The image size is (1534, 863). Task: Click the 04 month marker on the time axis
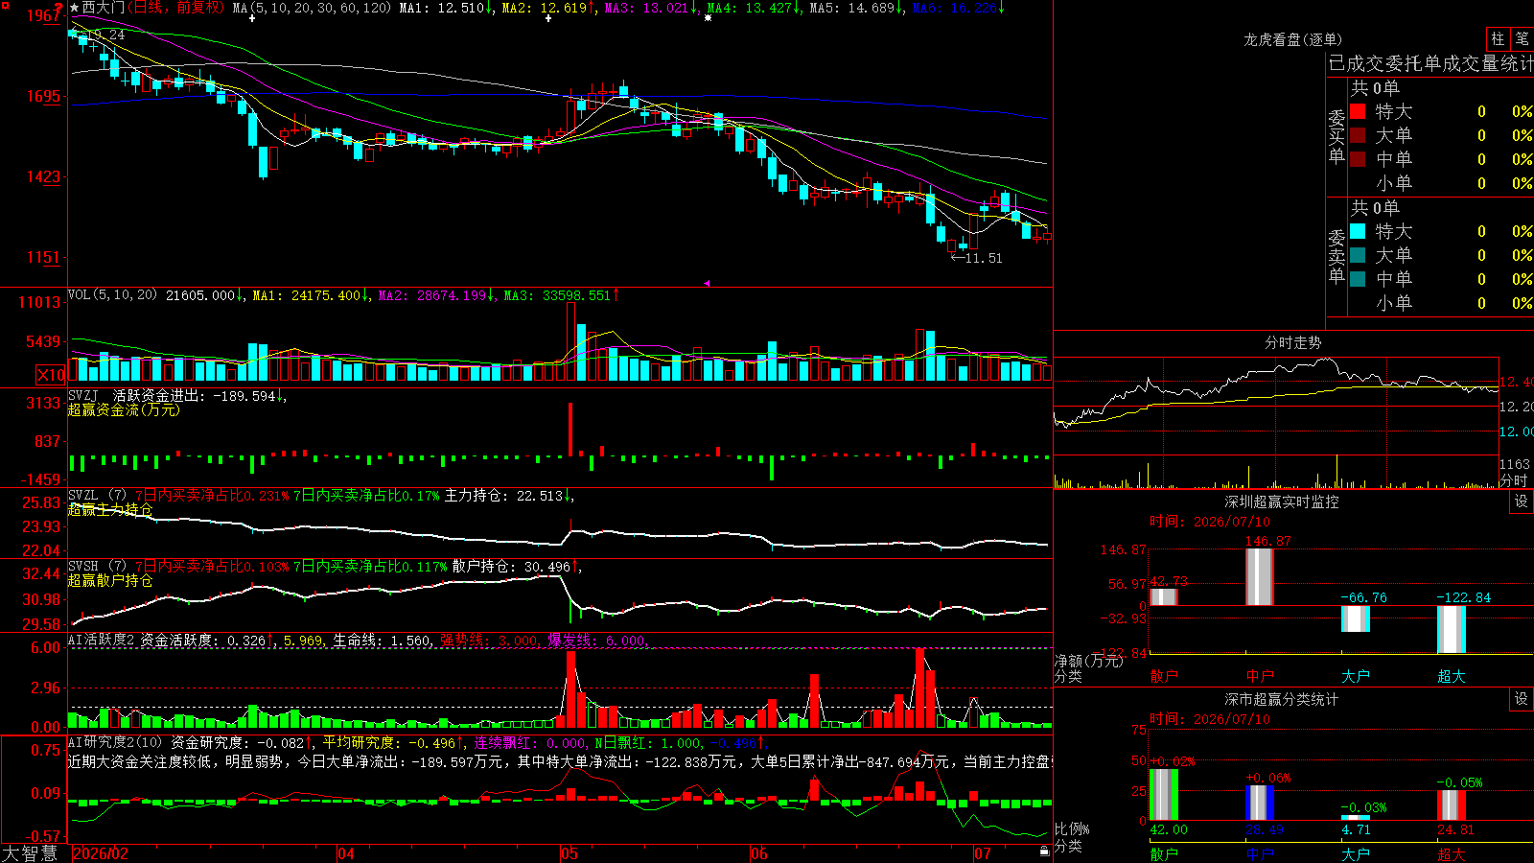[x=346, y=853]
